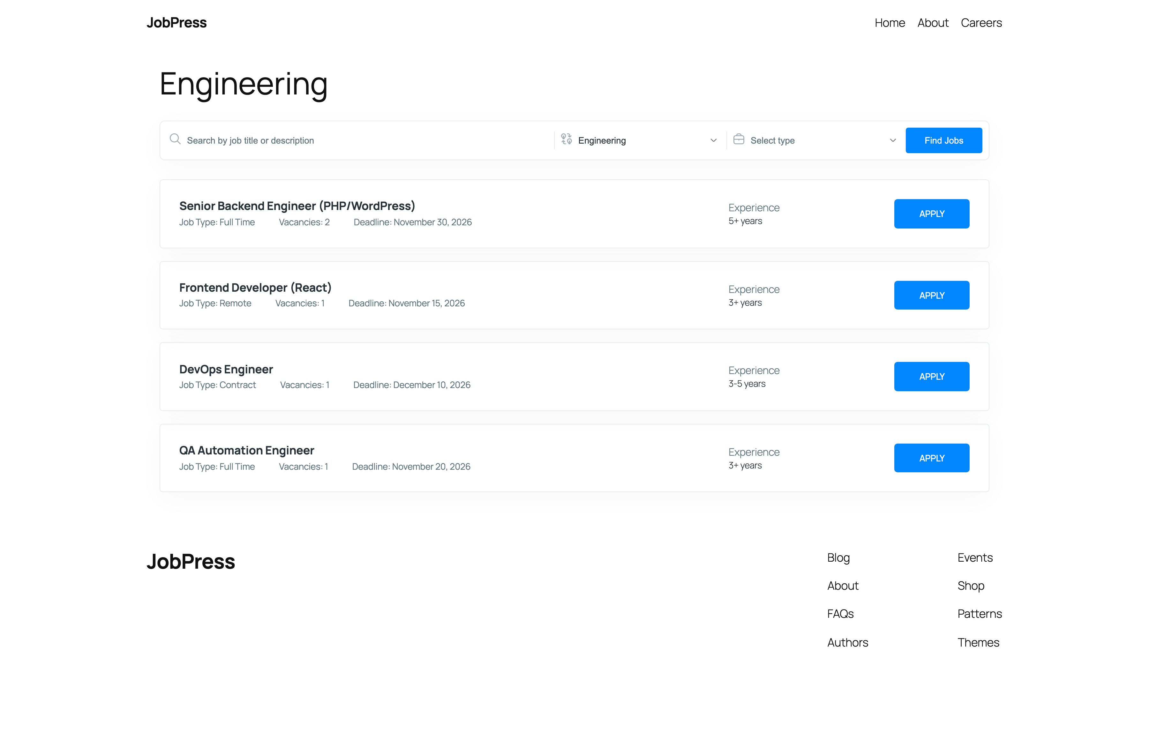
Task: Open the FAQs footer link
Action: 840,614
